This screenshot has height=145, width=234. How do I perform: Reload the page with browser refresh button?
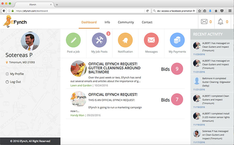point(147,11)
